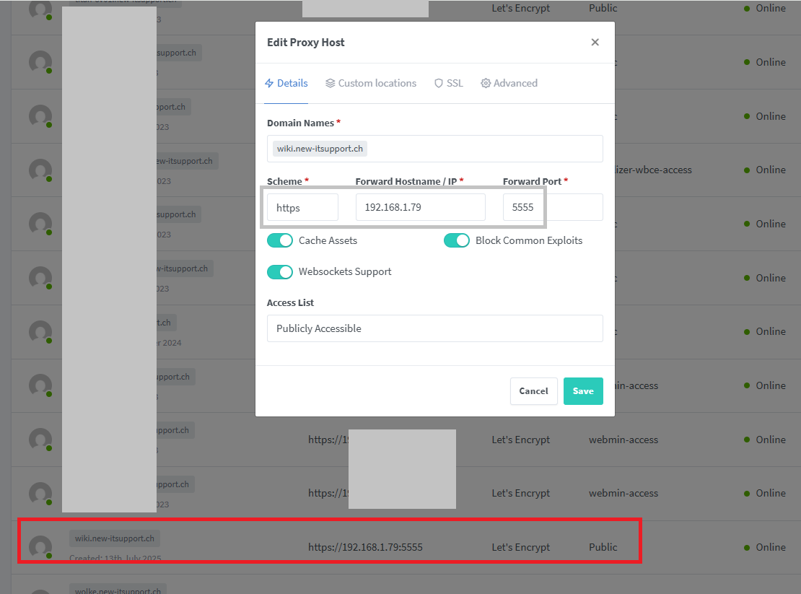Save the proxy host settings

pos(582,391)
